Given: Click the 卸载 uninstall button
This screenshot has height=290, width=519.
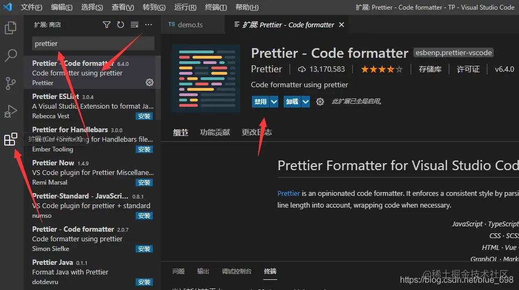Looking at the screenshot, I should (293, 102).
